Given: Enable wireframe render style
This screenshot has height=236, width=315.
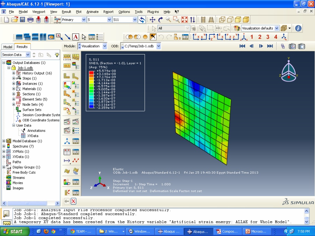Looking at the screenshot, I should point(222,20).
